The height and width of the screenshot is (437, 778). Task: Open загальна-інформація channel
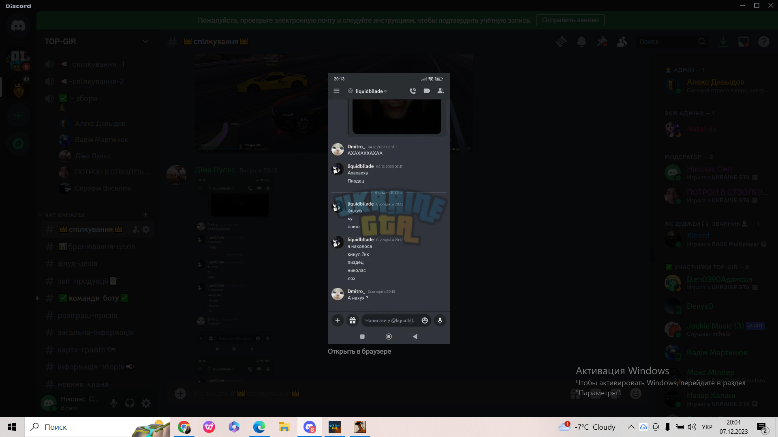(96, 332)
